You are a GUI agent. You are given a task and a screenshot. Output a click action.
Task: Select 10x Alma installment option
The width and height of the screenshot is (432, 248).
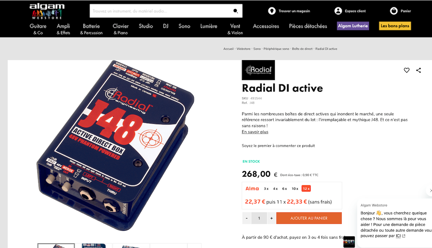coord(295,189)
